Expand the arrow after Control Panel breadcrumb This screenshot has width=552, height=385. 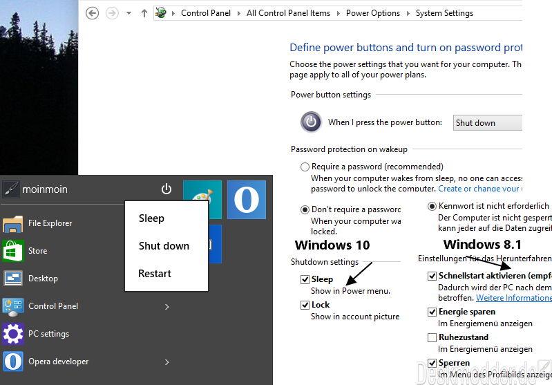pos(239,13)
